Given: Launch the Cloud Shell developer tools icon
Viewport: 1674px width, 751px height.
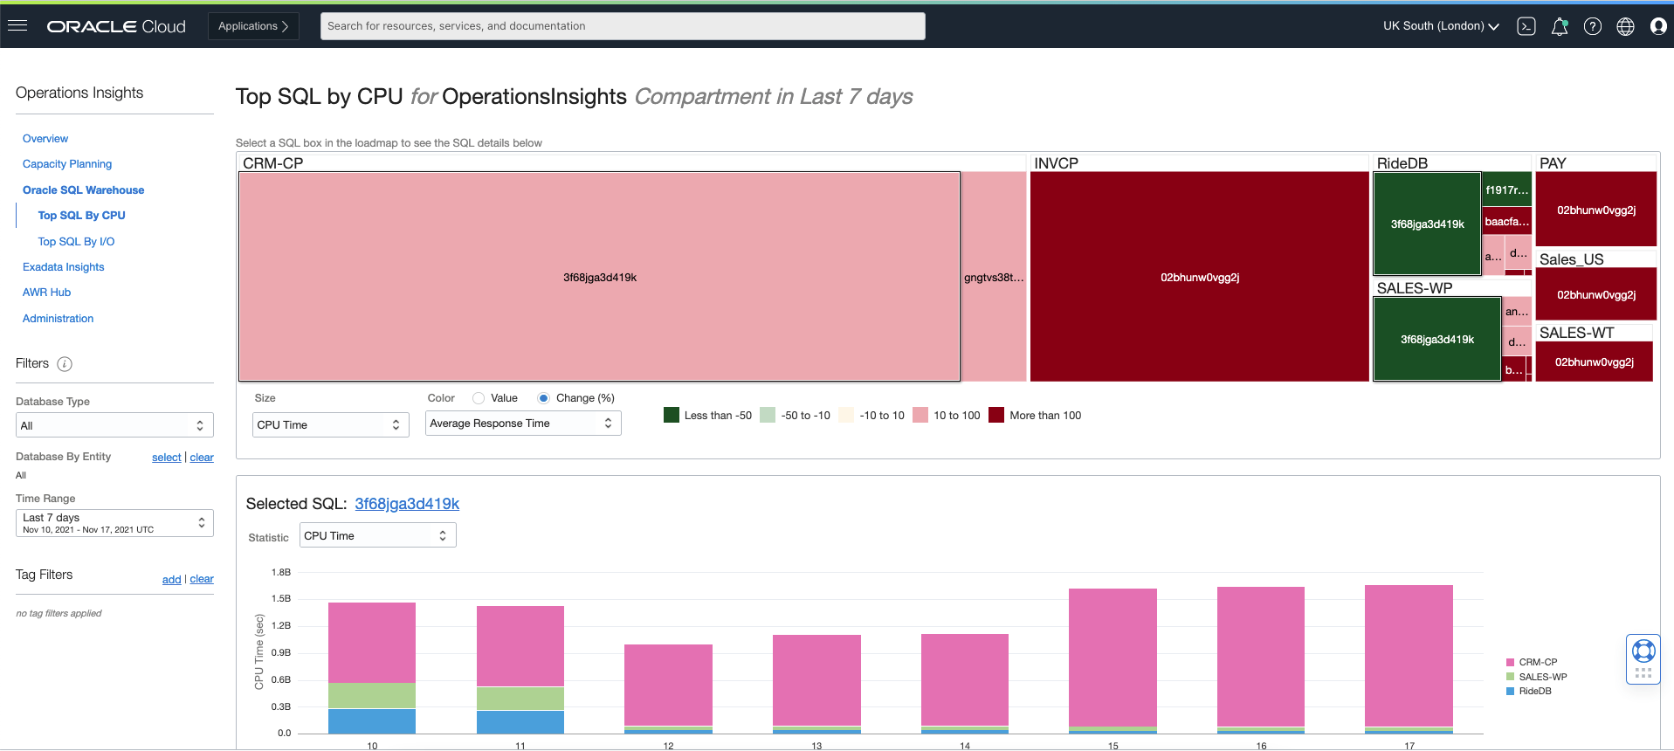Looking at the screenshot, I should click(x=1526, y=26).
